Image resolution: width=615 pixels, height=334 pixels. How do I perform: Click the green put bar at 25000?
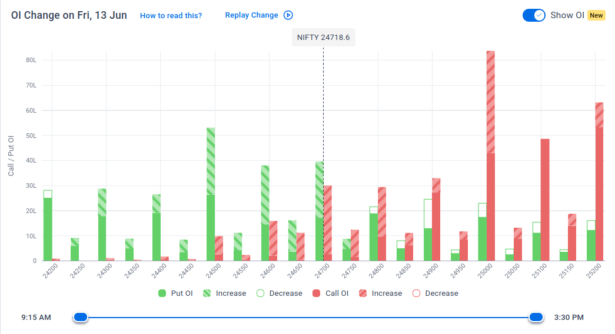483,232
